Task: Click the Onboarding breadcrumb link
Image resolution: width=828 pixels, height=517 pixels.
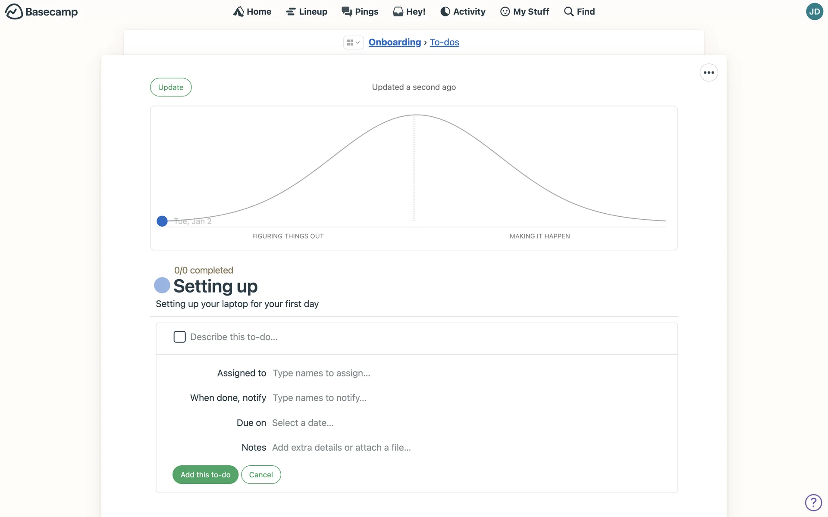Action: (395, 42)
